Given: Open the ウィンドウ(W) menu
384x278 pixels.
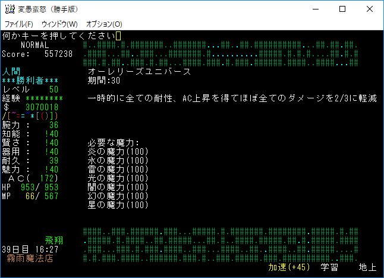Looking at the screenshot, I should pos(59,24).
